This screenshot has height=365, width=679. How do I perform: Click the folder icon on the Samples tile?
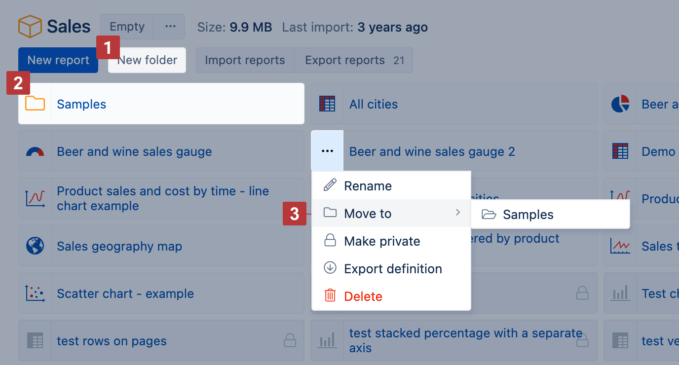coord(35,104)
